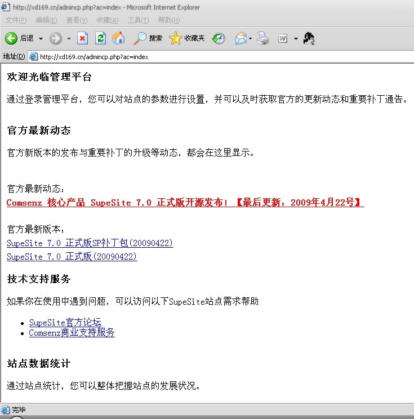Visit the Comsenz商业支持服务 link
This screenshot has height=419, width=414.
coord(72,333)
